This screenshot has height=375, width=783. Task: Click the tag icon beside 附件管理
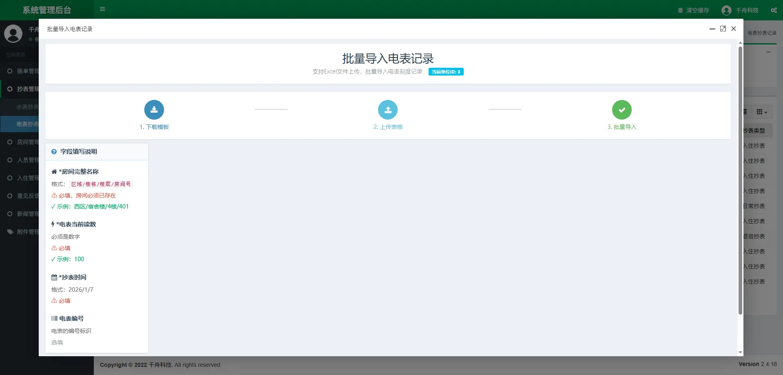pos(10,231)
